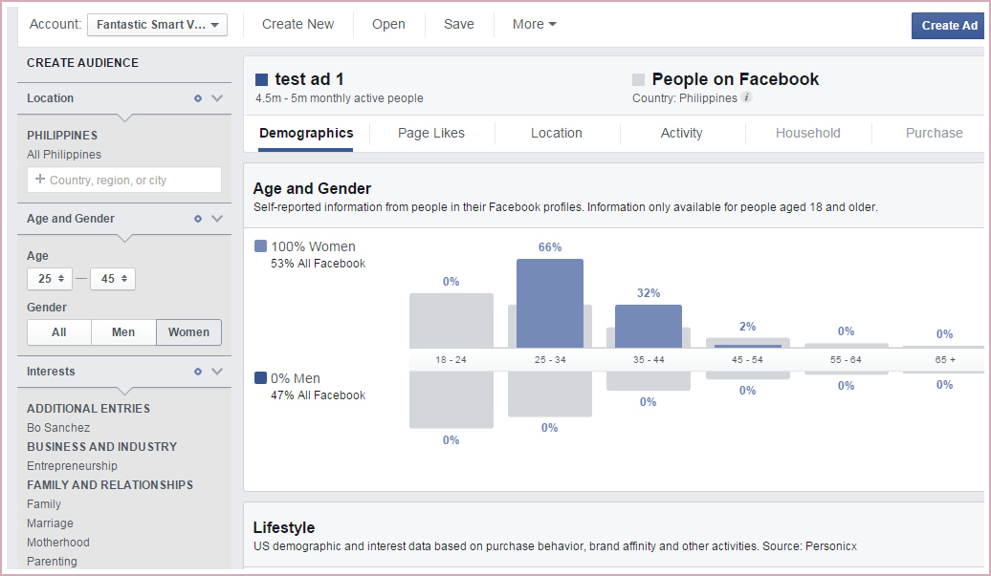This screenshot has width=991, height=576.
Task: Open the Activity tab
Action: point(681,134)
